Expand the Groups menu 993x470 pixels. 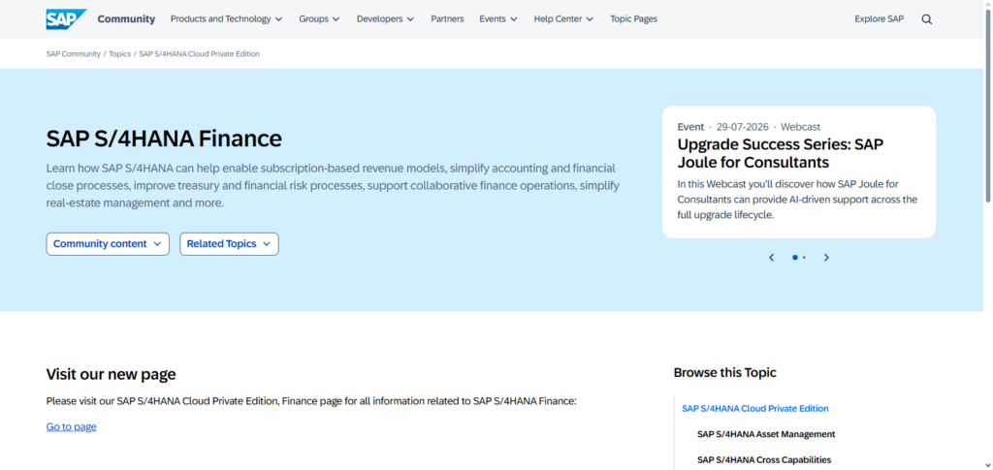[319, 19]
